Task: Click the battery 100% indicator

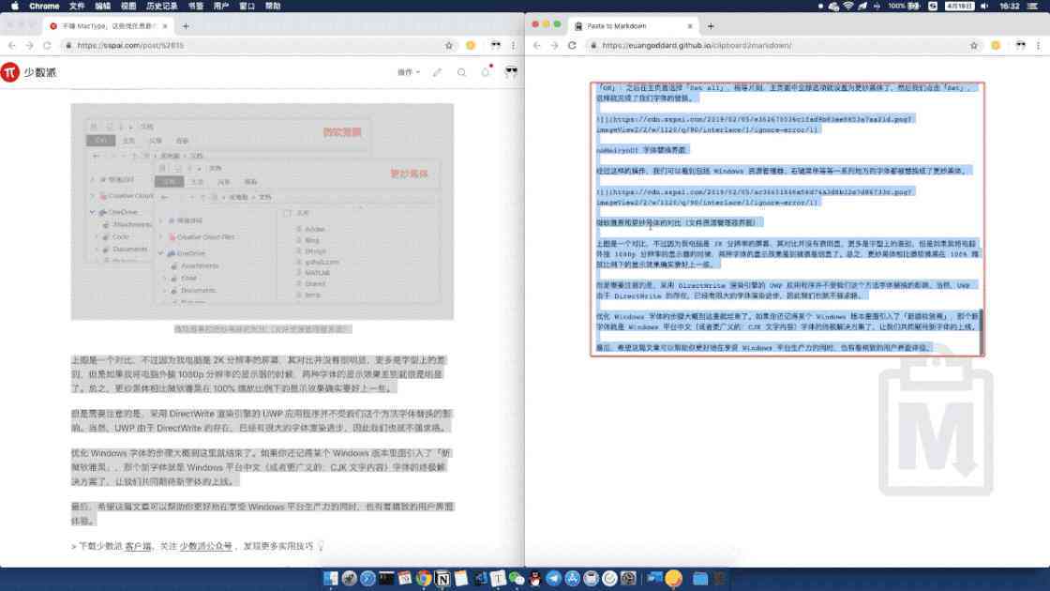Action: pyautogui.click(x=904, y=6)
